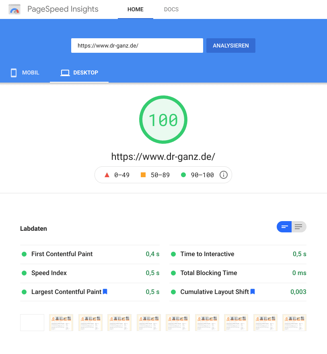Image resolution: width=327 pixels, height=354 pixels.
Task: Click the mobile phone icon
Action: tap(14, 73)
